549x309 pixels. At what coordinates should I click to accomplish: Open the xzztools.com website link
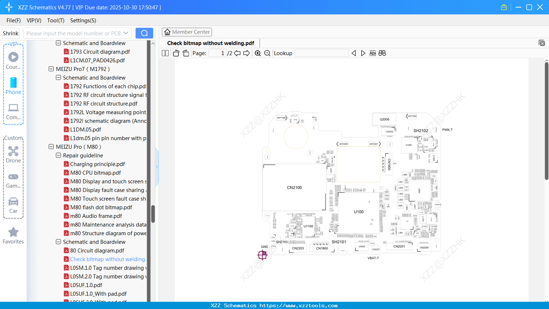click(x=298, y=305)
